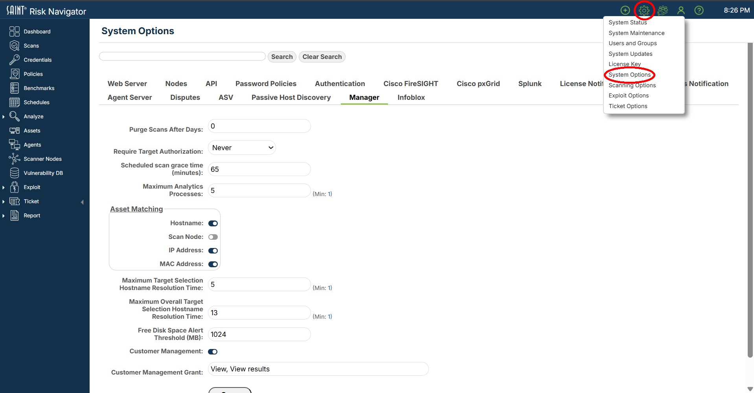Switch to the Nodes tab
The width and height of the screenshot is (754, 393).
click(176, 84)
